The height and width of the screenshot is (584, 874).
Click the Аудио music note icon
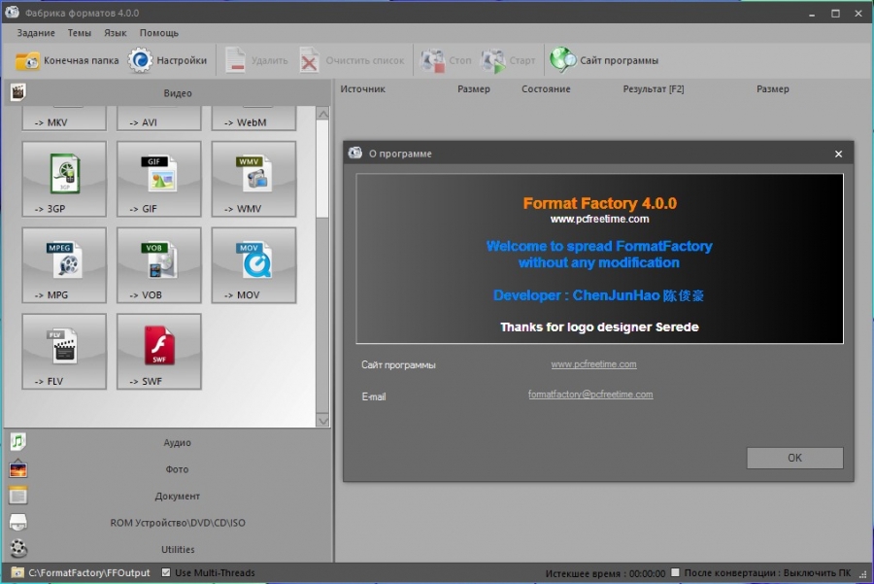17,442
